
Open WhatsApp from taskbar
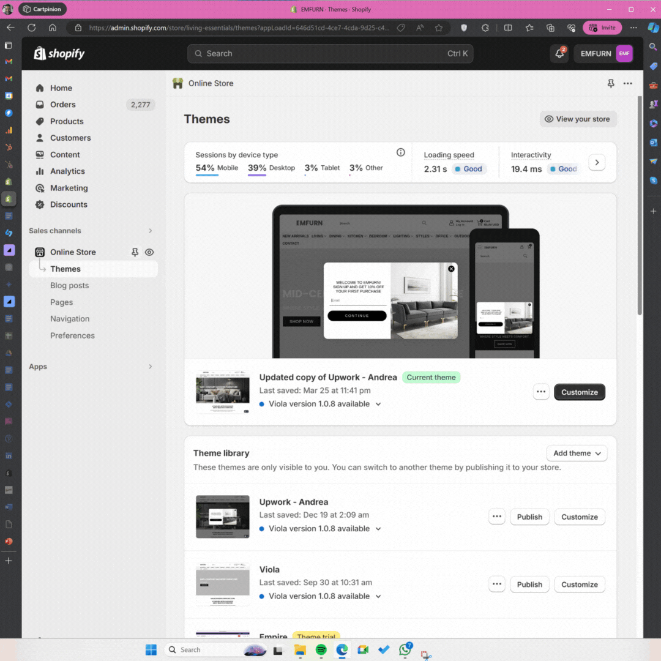(x=405, y=649)
